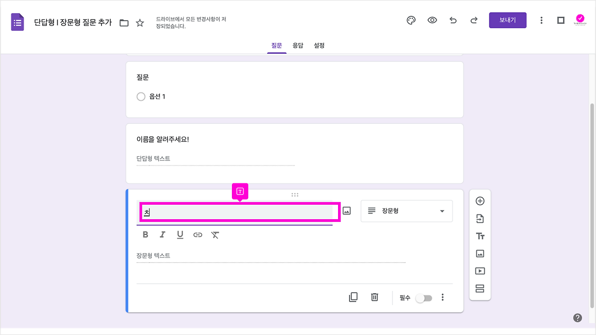Switch to the 응답 tab
The height and width of the screenshot is (335, 596).
[298, 45]
